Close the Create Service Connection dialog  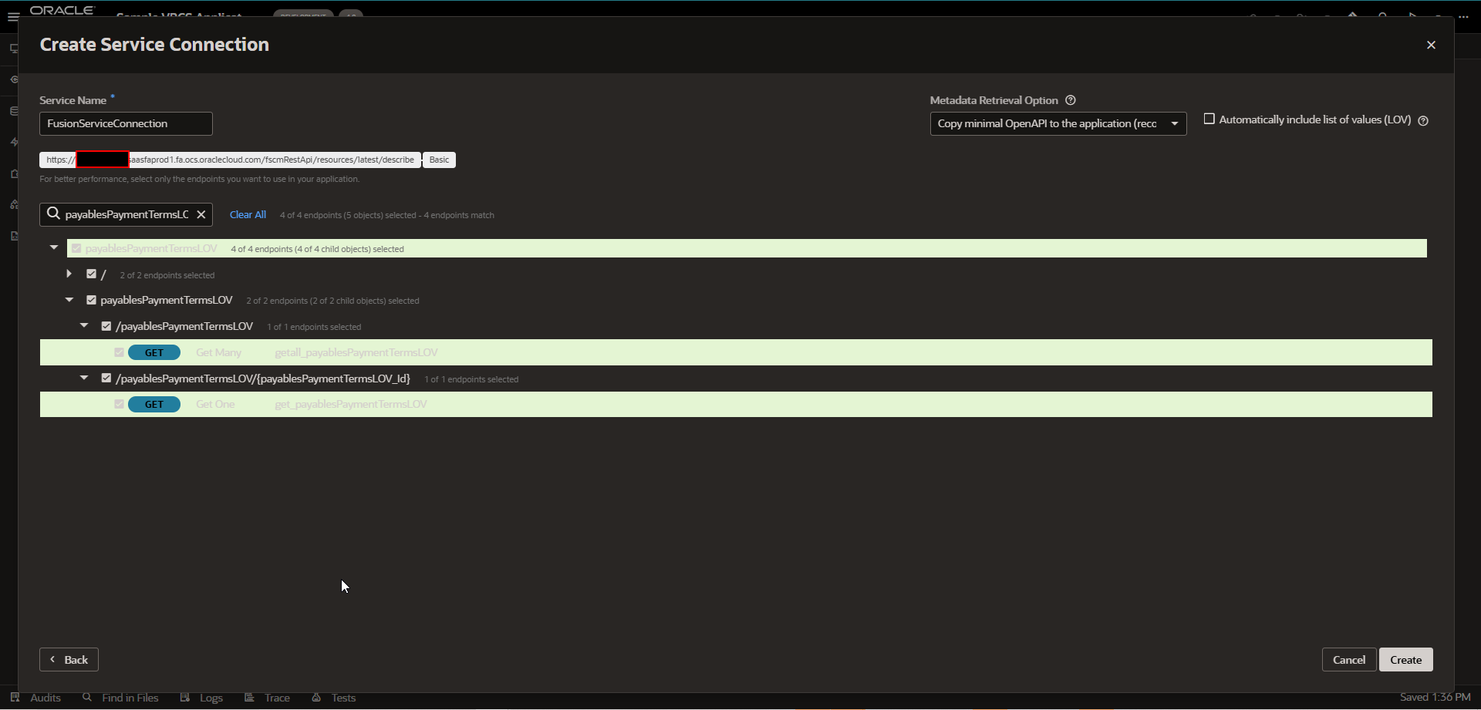[x=1431, y=45]
